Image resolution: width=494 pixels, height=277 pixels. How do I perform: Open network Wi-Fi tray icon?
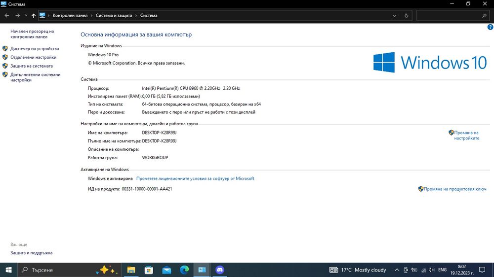pos(423,270)
